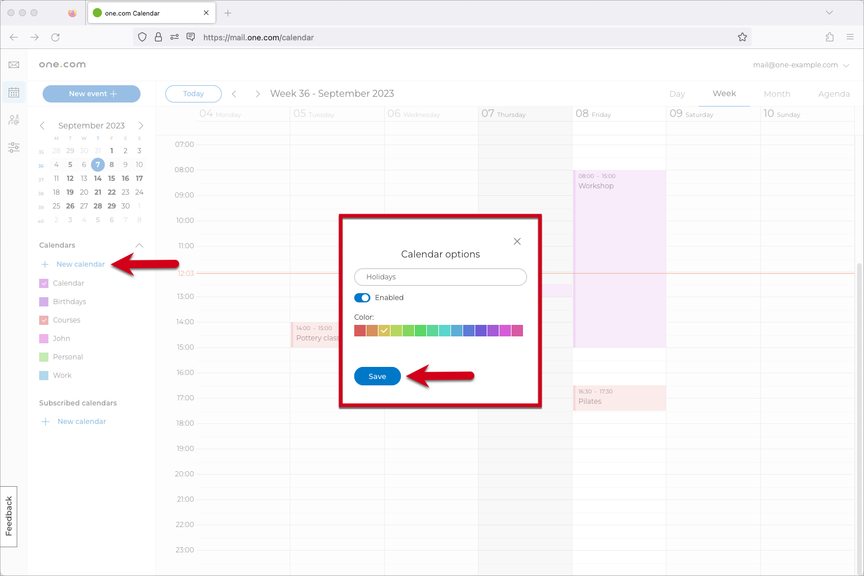
Task: Click the Holidays calendar name input field
Action: [440, 277]
